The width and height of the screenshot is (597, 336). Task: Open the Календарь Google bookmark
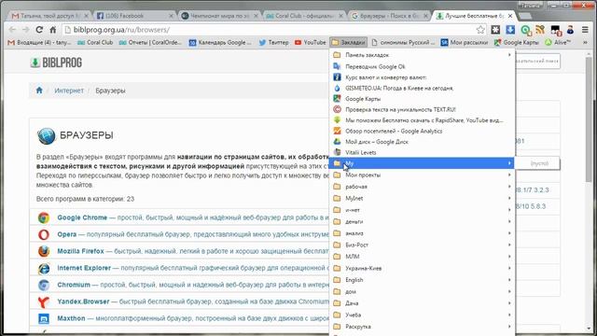[220, 42]
